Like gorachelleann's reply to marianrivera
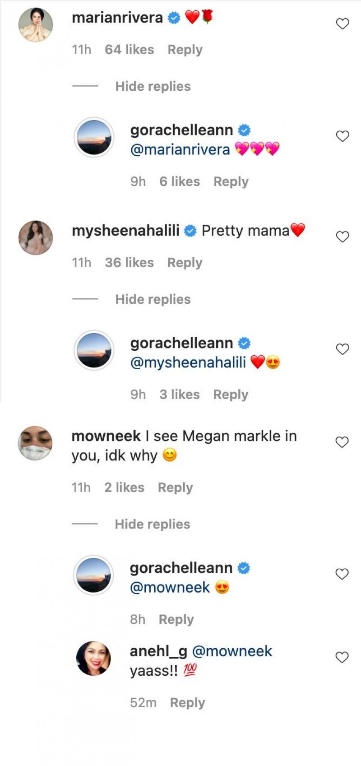 pyautogui.click(x=342, y=136)
